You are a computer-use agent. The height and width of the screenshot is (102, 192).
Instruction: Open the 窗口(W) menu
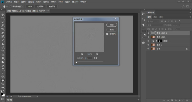(75, 2)
